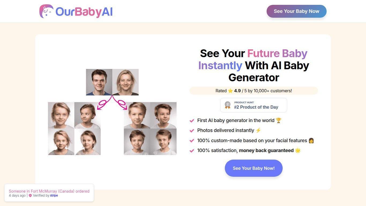Open the See Your Baby Now header button
Screen dimensions: 366x206
[296, 11]
